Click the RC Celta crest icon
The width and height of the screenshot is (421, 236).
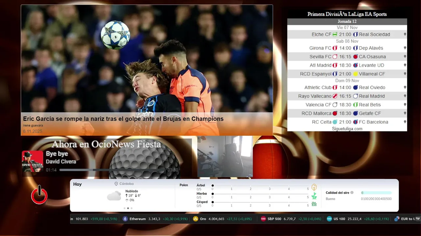[x=335, y=122]
